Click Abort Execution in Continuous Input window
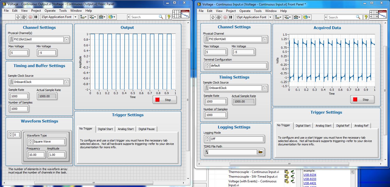Screen dimensions: 390x187 (x=225, y=17)
